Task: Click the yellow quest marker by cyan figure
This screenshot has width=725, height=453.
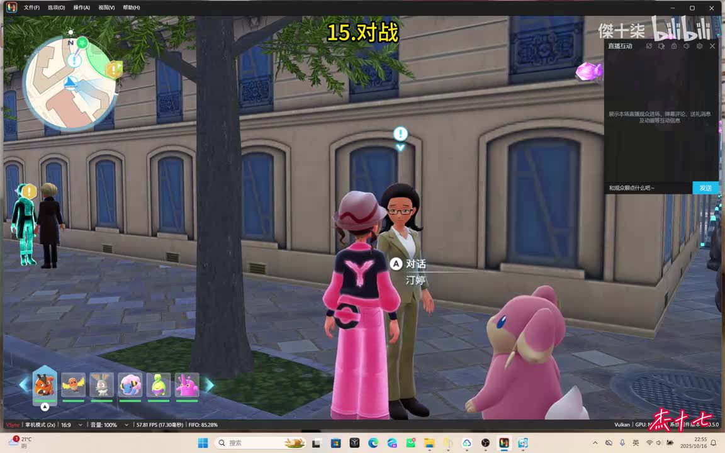Action: click(x=29, y=191)
